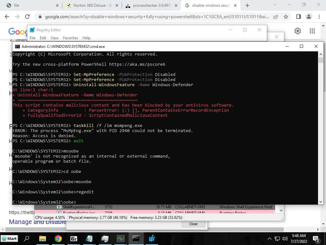Switch to Registry Editor taskbar icon

click(152, 239)
